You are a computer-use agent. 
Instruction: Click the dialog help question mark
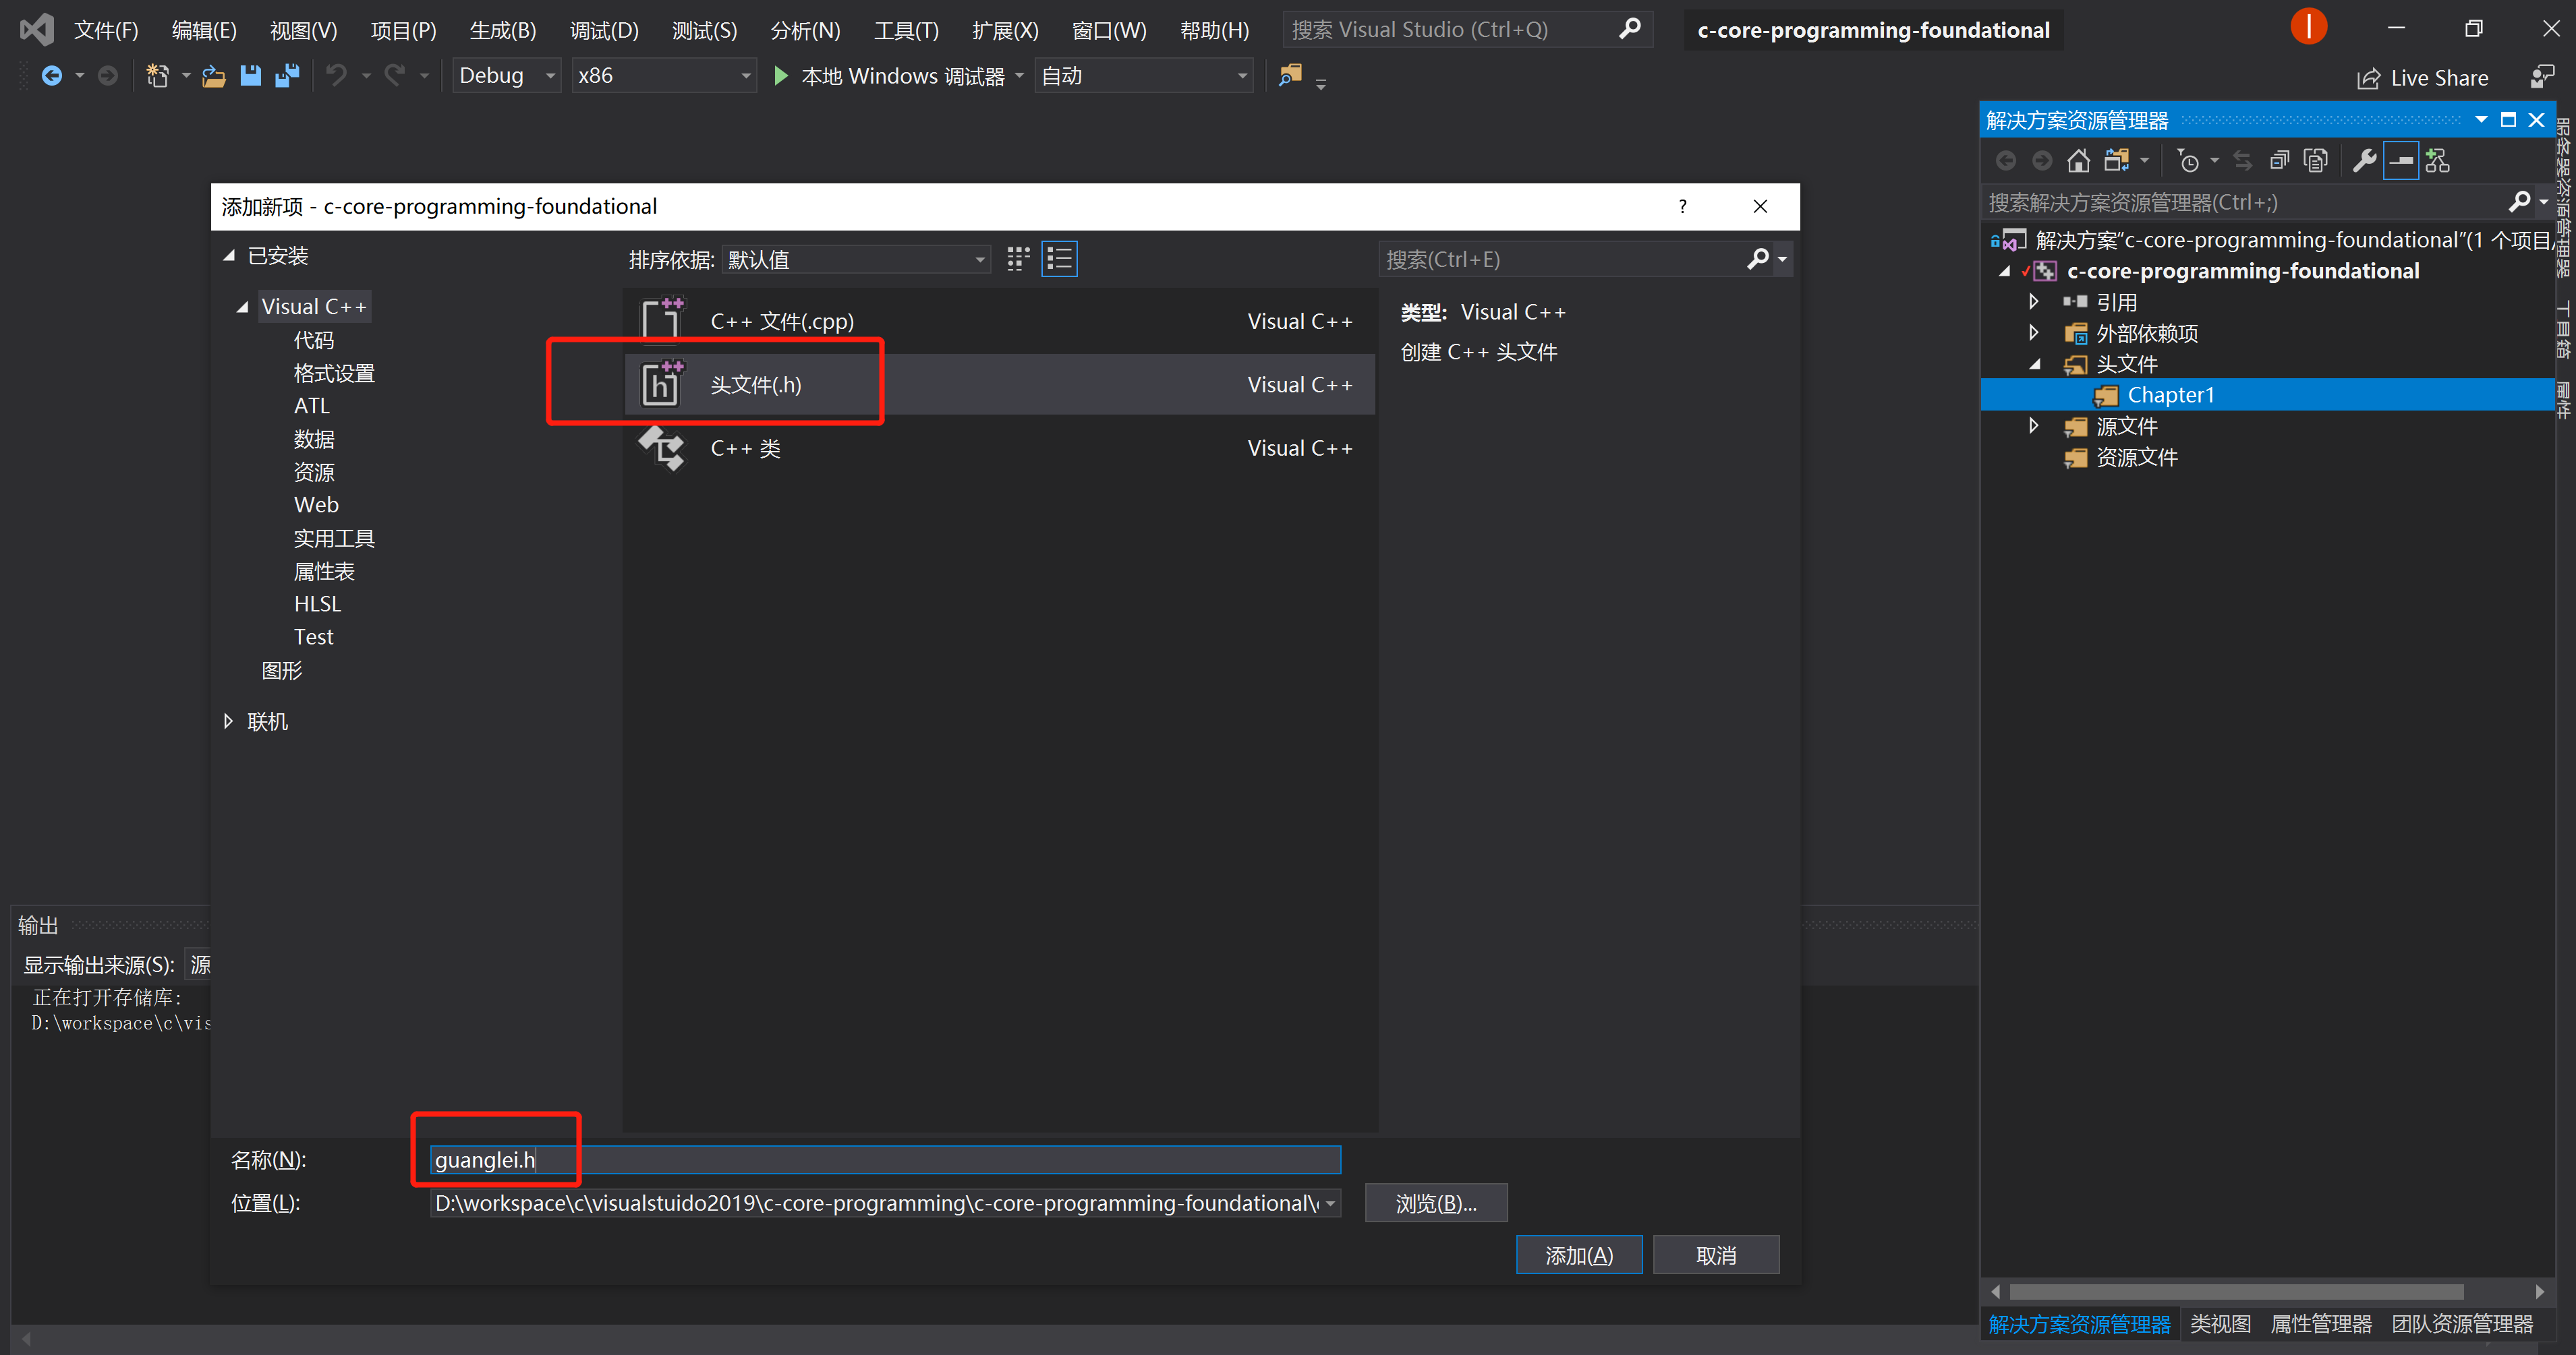point(1682,206)
